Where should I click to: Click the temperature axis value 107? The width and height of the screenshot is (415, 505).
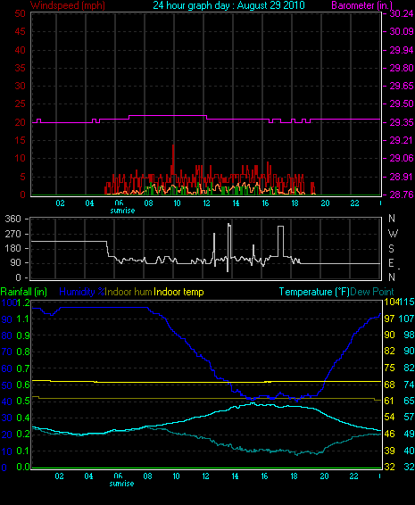pyautogui.click(x=406, y=319)
